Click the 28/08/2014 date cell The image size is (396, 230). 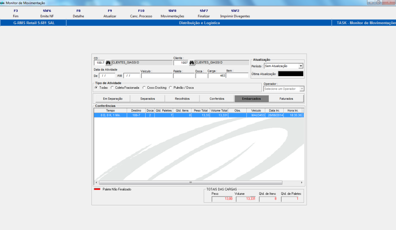click(x=274, y=115)
